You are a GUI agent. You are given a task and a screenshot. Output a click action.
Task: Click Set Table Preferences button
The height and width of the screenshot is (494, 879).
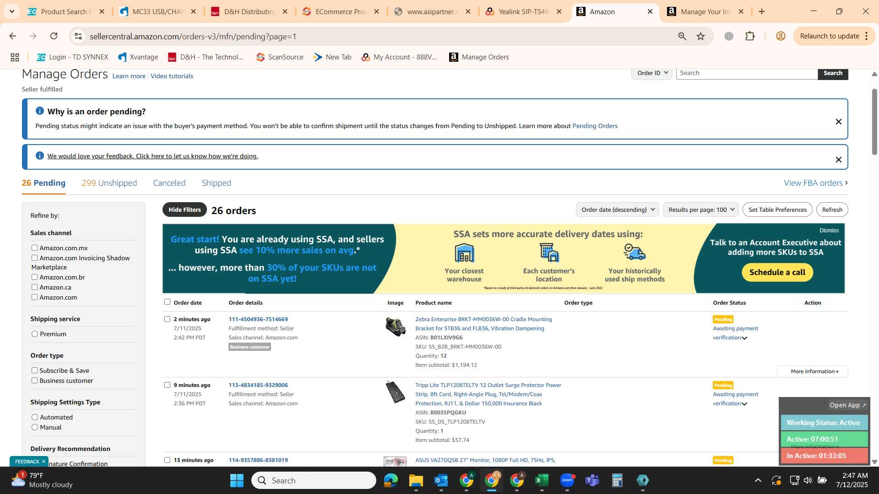(777, 209)
